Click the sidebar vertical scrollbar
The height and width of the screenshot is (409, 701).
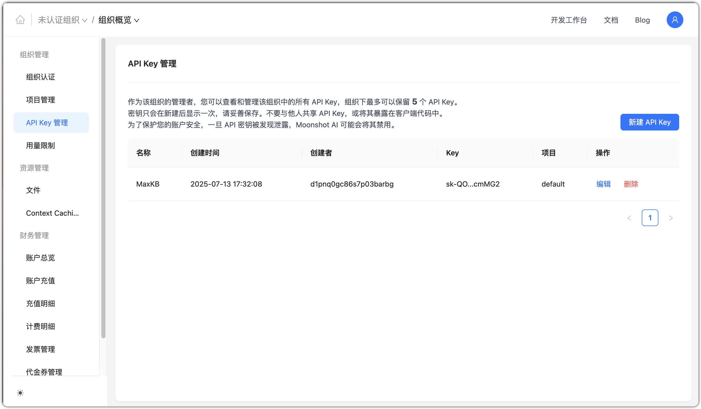pos(103,188)
